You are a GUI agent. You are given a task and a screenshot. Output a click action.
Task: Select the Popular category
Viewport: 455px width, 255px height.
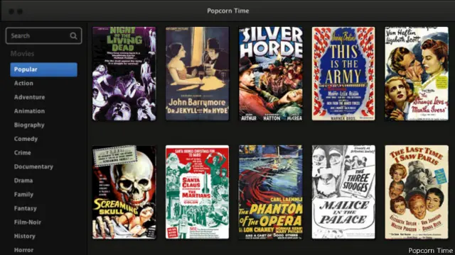43,69
